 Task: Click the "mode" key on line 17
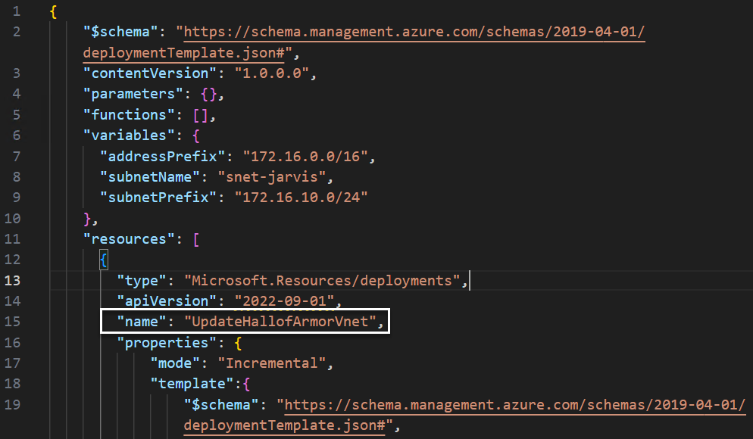pyautogui.click(x=175, y=363)
